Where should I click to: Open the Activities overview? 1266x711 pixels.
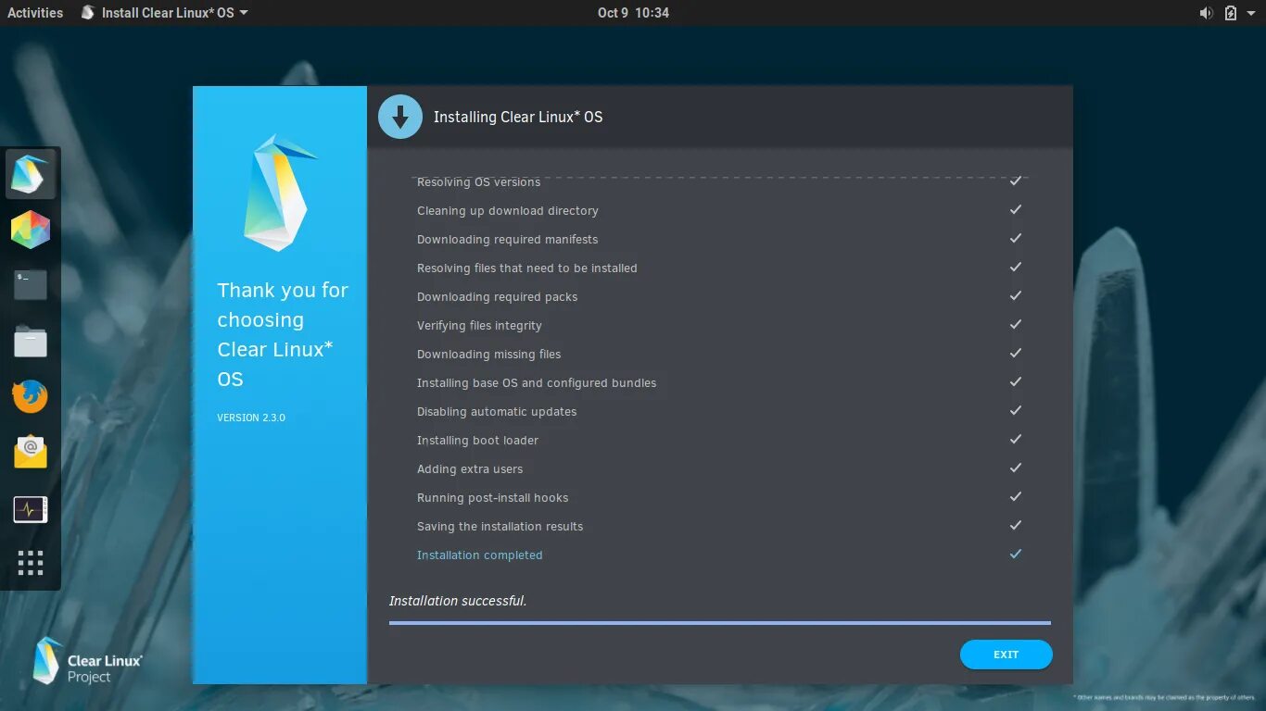click(x=35, y=13)
